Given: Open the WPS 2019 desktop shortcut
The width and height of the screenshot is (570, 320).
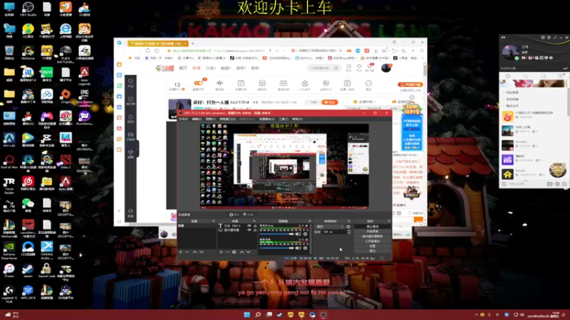Looking at the screenshot, I should [x=28, y=292].
